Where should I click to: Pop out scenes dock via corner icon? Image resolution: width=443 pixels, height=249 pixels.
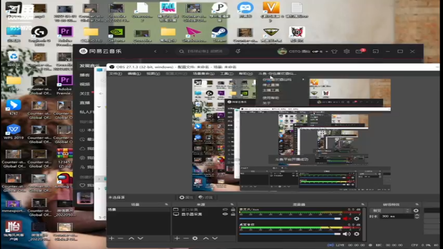click(x=167, y=204)
